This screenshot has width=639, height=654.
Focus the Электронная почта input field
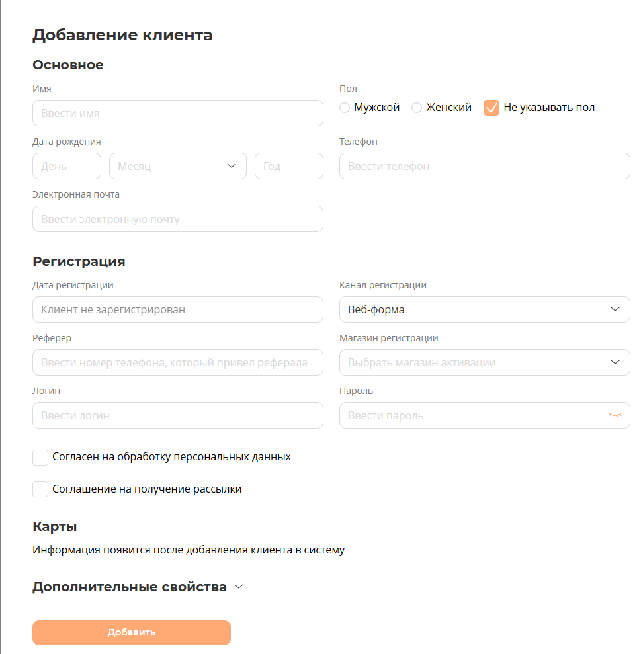[177, 219]
